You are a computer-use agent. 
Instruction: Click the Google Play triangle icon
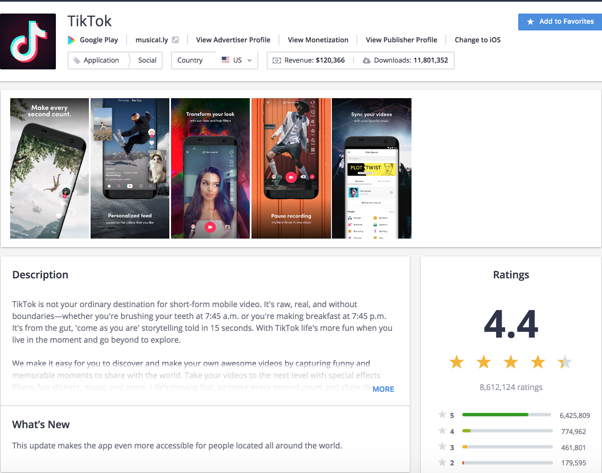(72, 40)
